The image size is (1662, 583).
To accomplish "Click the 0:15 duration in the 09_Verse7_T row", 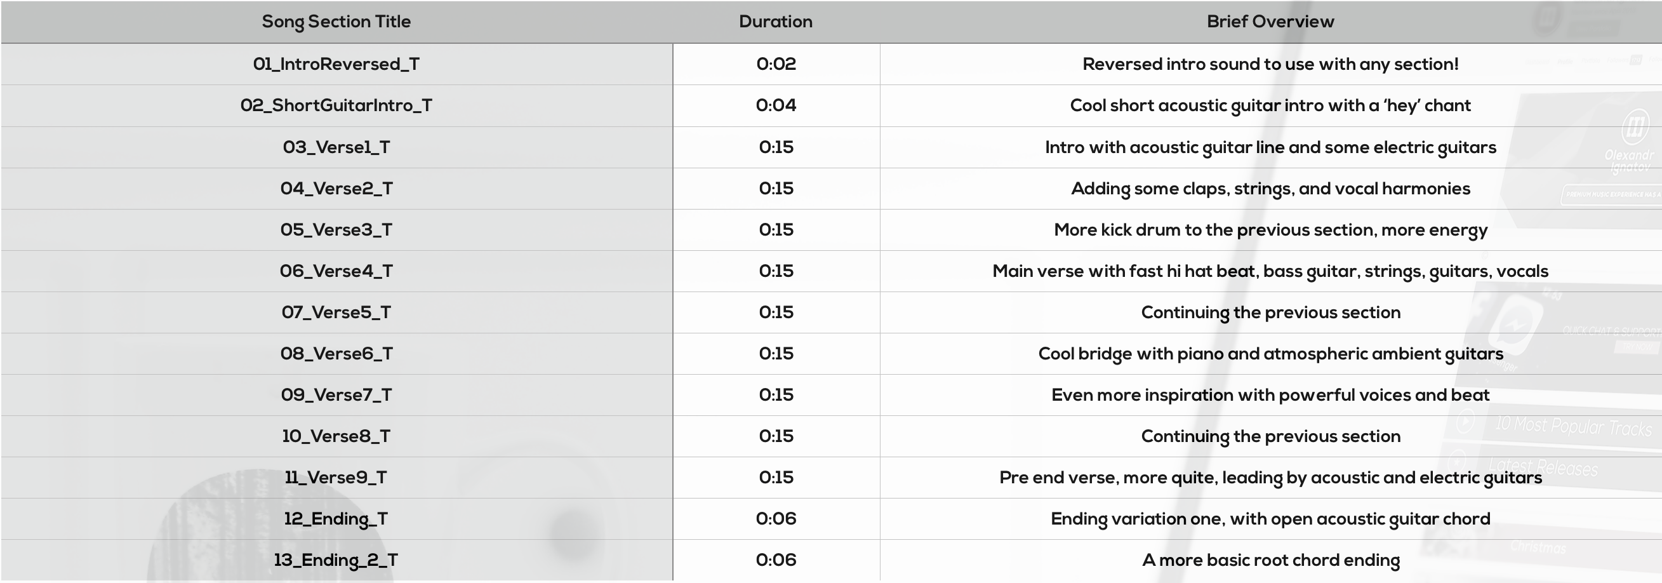I will 776,395.
